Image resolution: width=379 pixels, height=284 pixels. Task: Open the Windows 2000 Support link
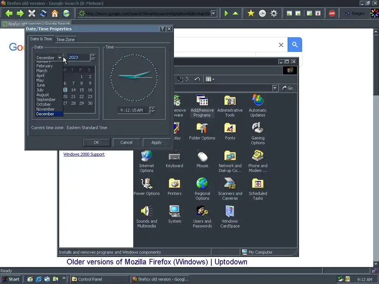pyautogui.click(x=84, y=154)
